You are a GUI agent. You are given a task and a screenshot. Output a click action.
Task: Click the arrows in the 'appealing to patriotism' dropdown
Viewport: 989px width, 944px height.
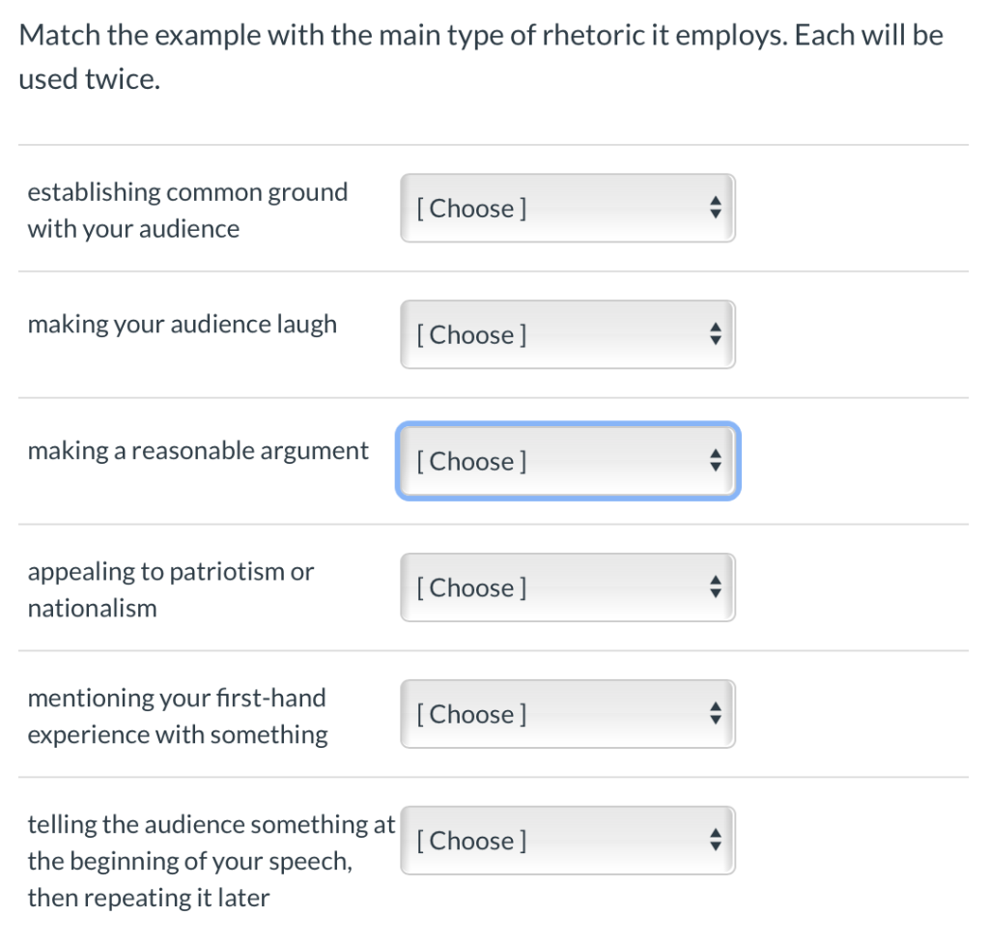(x=715, y=587)
